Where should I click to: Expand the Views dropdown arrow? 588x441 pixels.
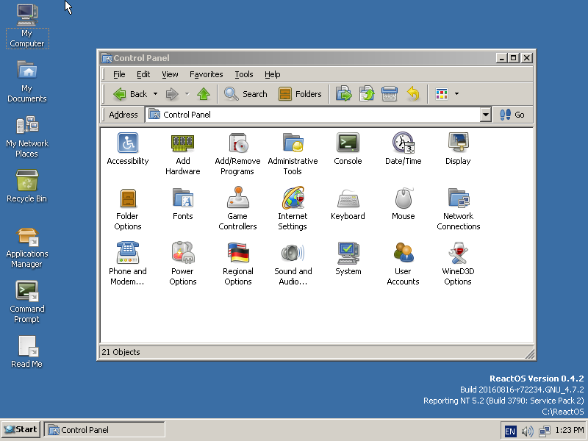pos(456,94)
